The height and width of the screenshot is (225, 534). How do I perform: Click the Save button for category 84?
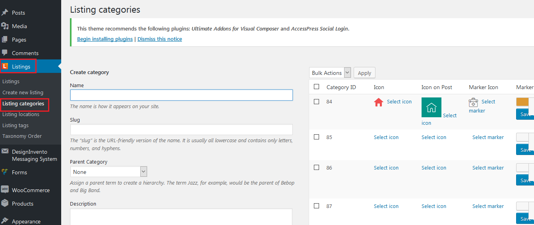525,114
